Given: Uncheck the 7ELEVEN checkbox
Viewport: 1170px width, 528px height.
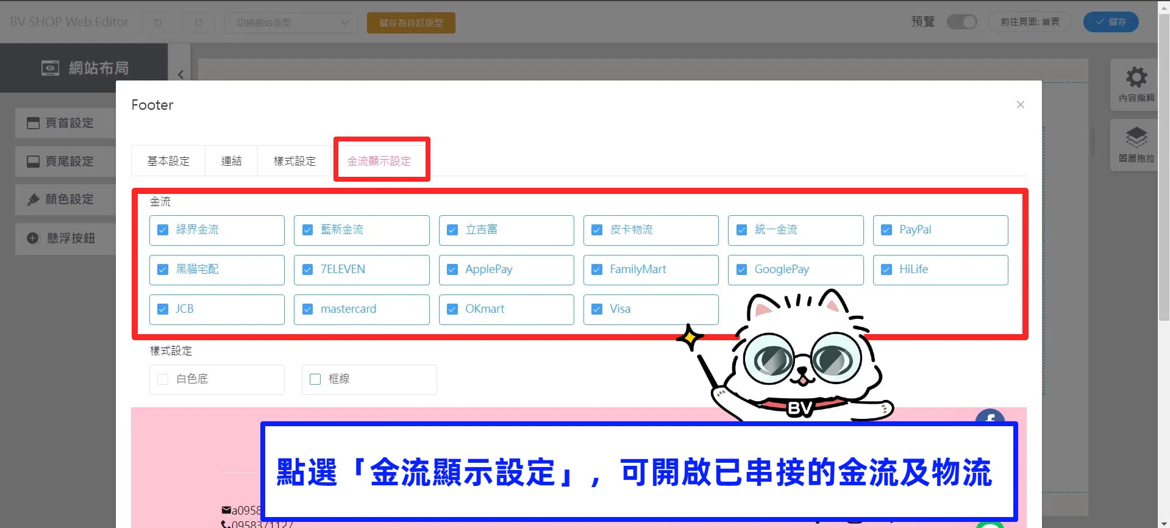Looking at the screenshot, I should pyautogui.click(x=307, y=269).
